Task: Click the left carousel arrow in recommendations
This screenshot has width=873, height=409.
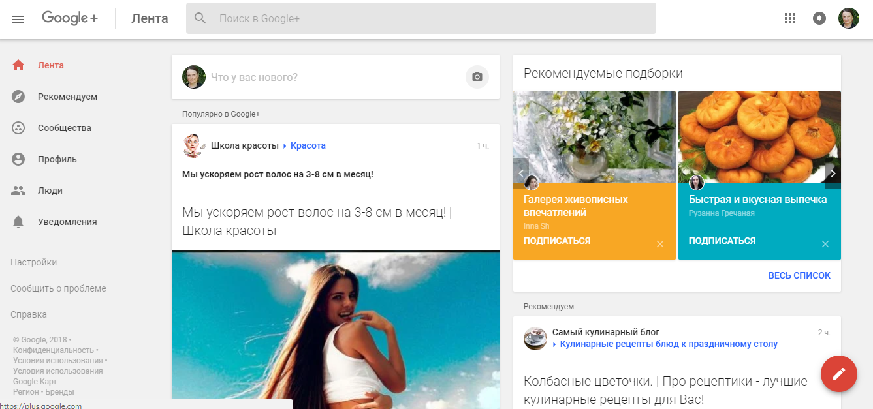Action: pyautogui.click(x=520, y=173)
